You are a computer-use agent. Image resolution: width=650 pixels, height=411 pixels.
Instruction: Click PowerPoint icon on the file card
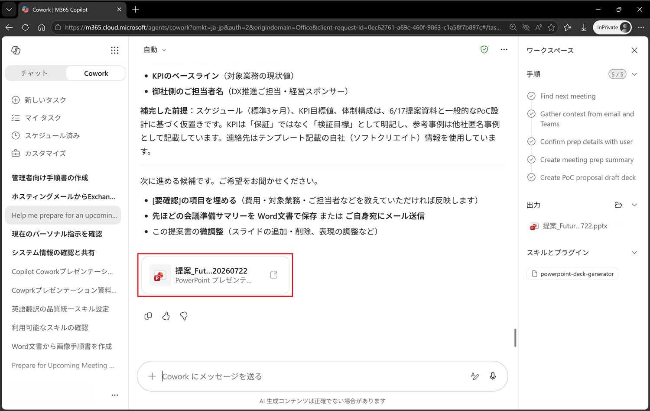(x=159, y=275)
